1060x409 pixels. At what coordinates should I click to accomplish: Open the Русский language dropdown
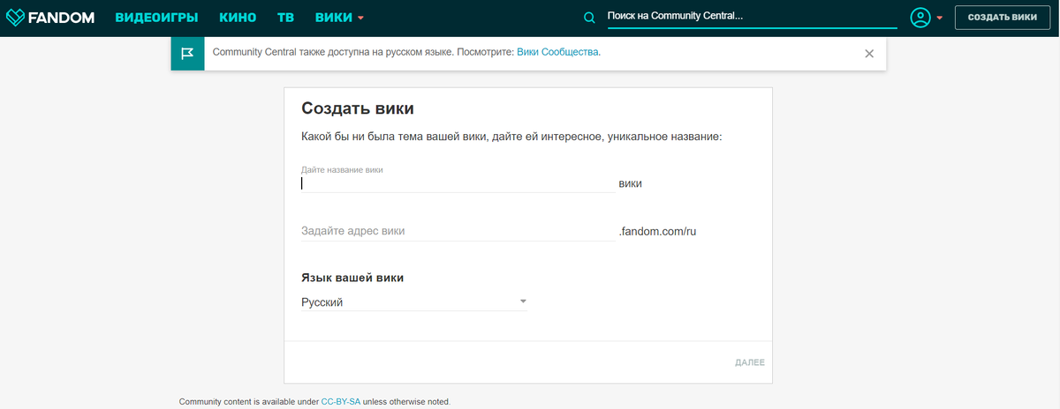(414, 302)
